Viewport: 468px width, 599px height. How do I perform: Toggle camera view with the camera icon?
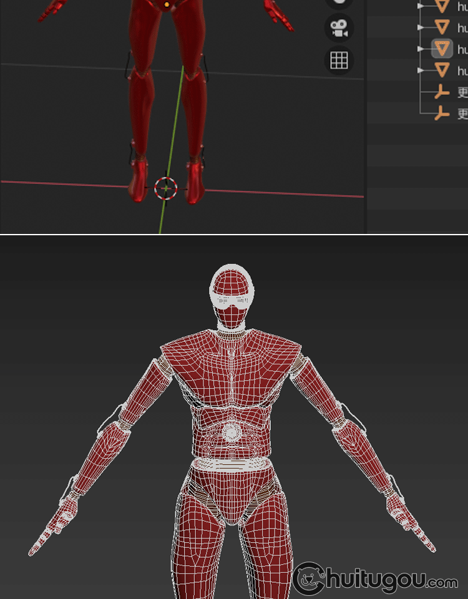click(x=339, y=28)
